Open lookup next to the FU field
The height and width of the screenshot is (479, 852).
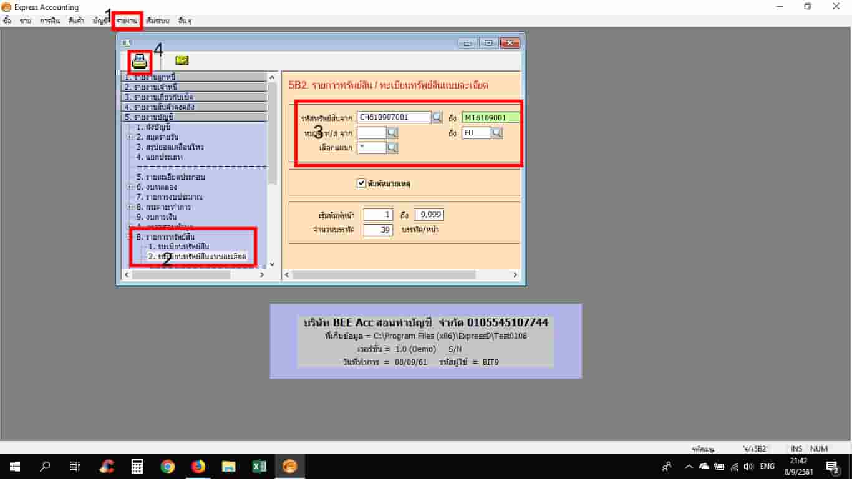click(x=496, y=133)
